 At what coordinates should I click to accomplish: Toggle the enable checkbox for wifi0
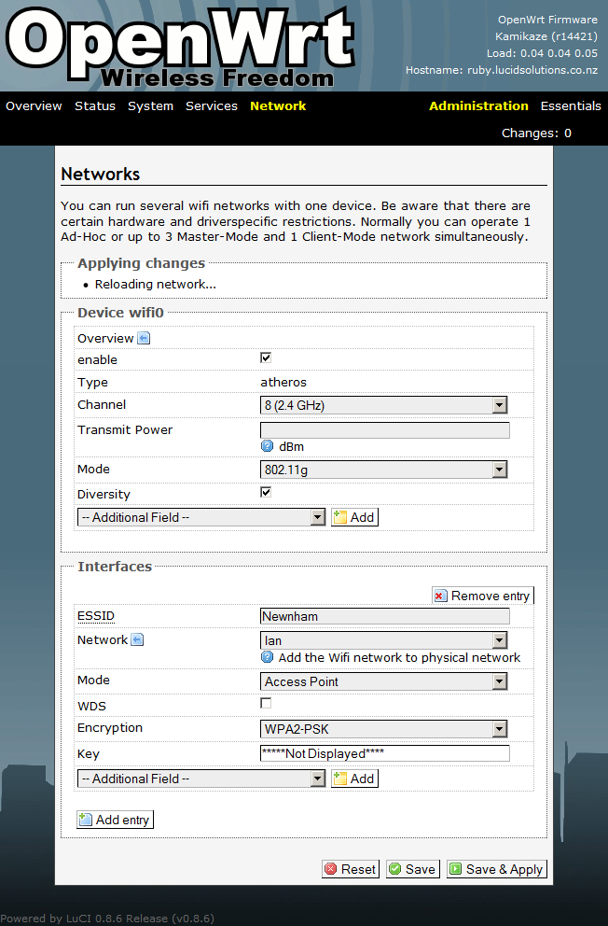coord(266,358)
